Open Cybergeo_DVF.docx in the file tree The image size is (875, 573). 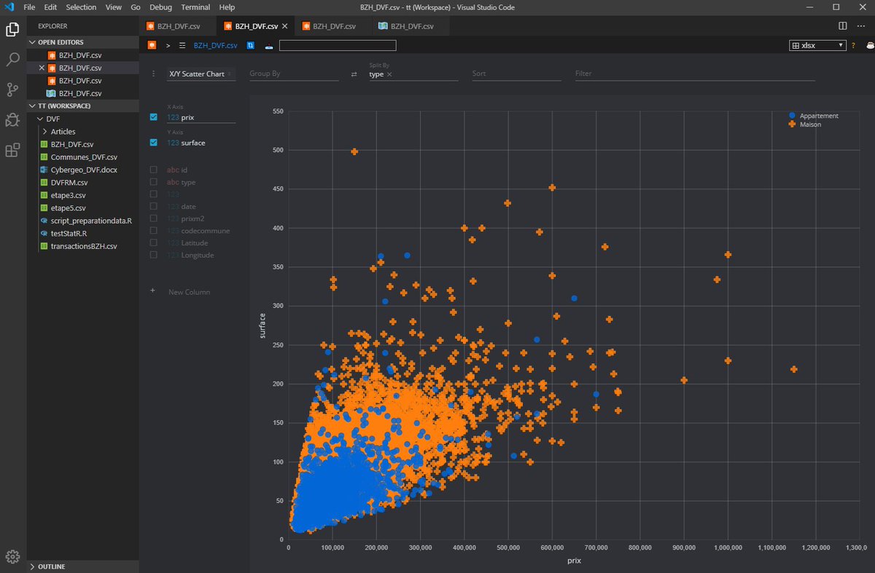(x=84, y=170)
